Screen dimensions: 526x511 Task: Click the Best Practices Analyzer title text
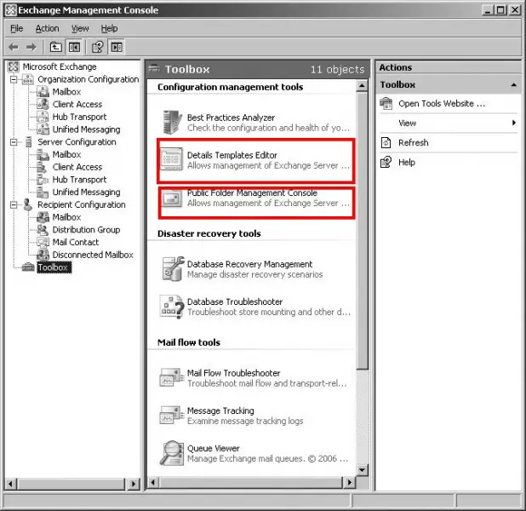(x=231, y=118)
